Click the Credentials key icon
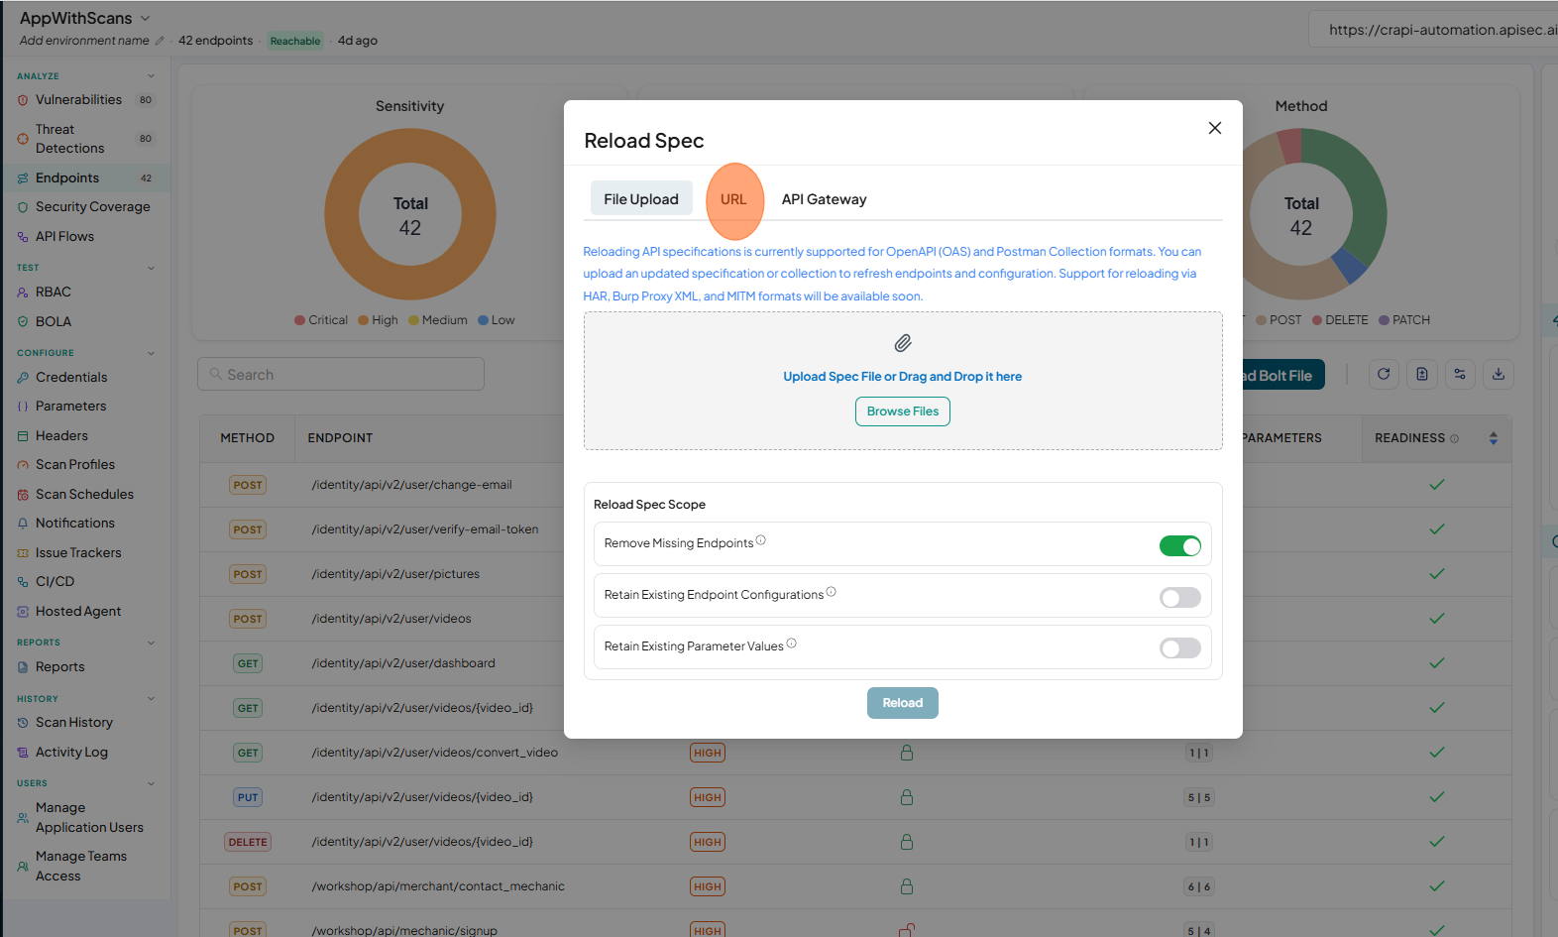This screenshot has height=937, width=1558. (x=23, y=378)
